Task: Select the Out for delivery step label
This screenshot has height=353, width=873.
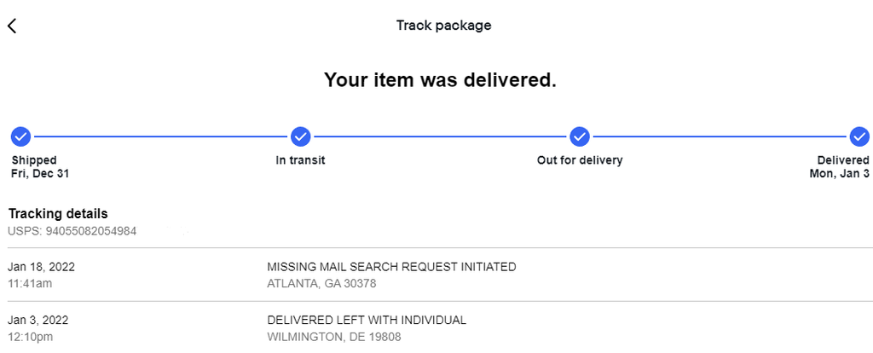Action: pyautogui.click(x=580, y=160)
